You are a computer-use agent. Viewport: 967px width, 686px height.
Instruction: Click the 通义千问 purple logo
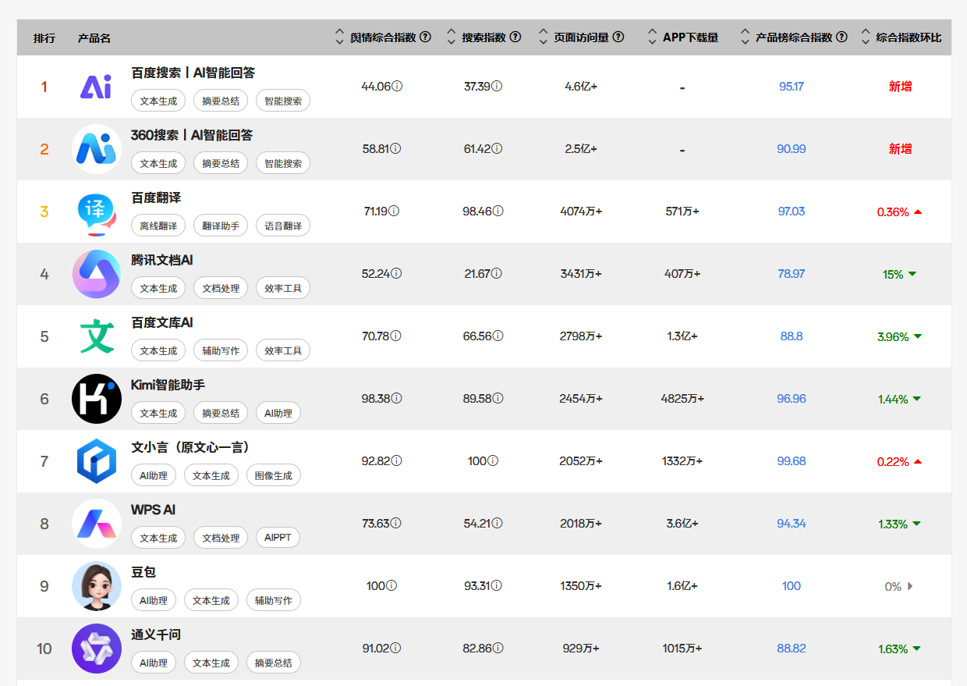click(97, 649)
